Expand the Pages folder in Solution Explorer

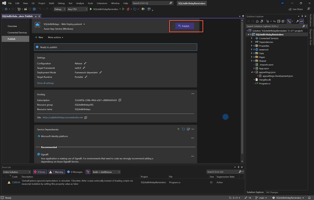pyautogui.click(x=252, y=57)
